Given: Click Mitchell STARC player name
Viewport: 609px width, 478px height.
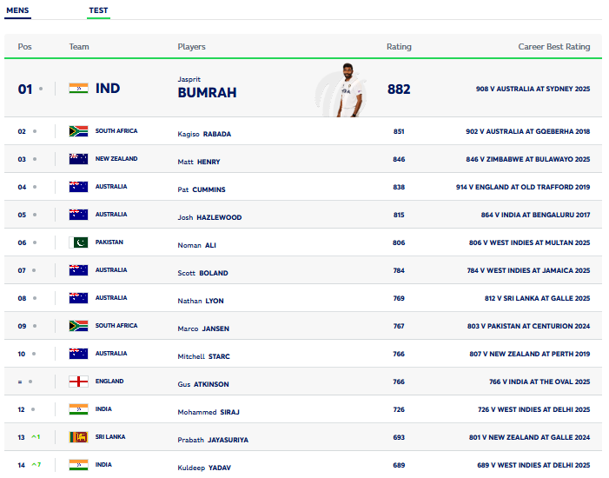Looking at the screenshot, I should click(203, 356).
